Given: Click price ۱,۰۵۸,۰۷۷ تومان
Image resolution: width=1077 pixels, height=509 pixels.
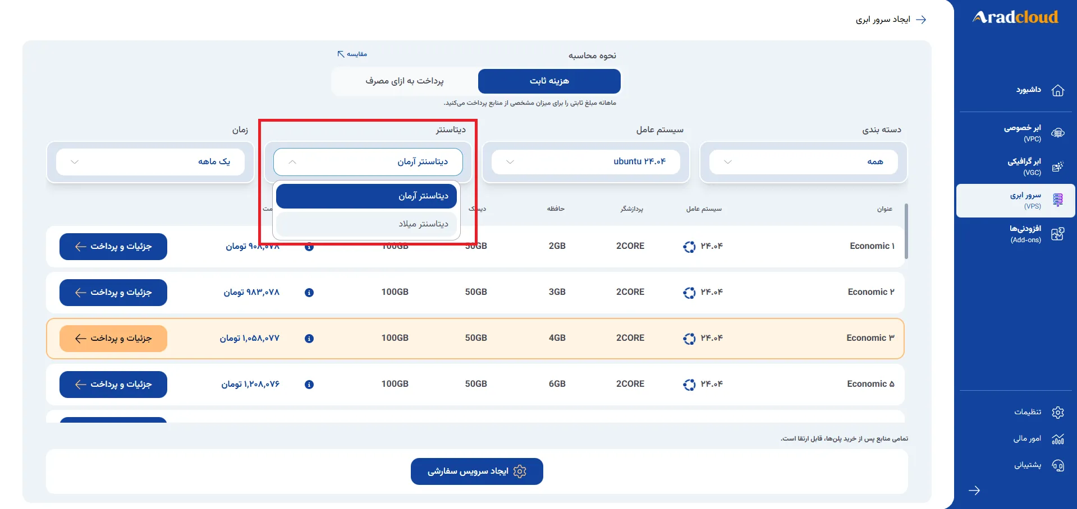Looking at the screenshot, I should coord(249,338).
